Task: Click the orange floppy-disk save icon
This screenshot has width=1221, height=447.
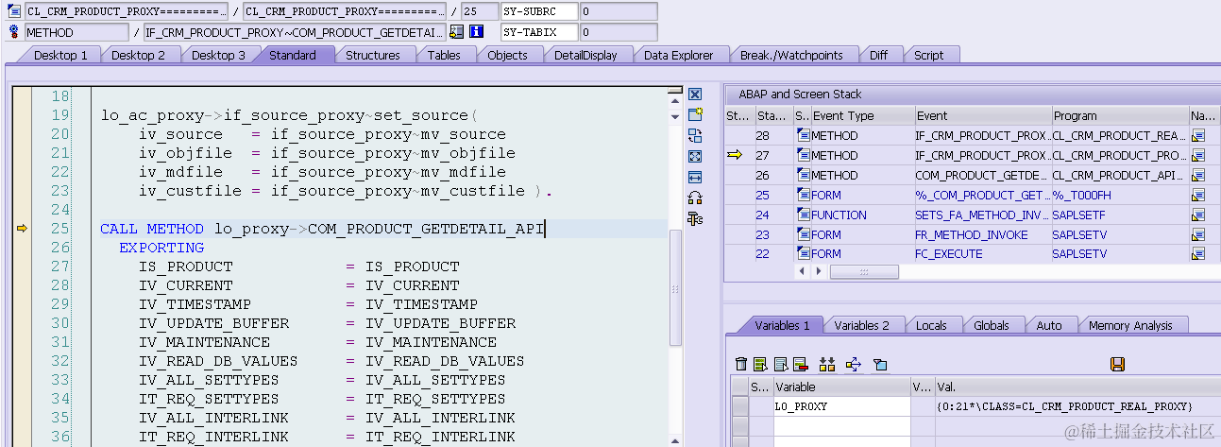Action: click(1117, 364)
